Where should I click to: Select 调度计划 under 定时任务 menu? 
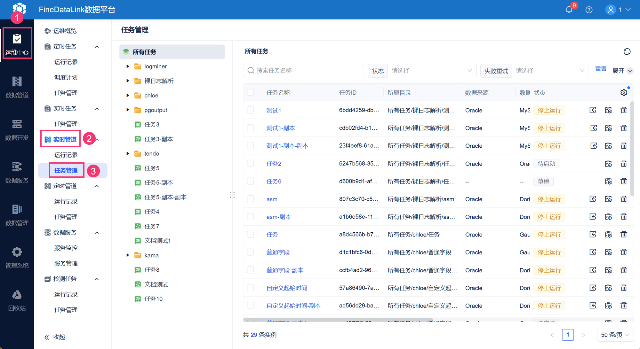coord(66,77)
